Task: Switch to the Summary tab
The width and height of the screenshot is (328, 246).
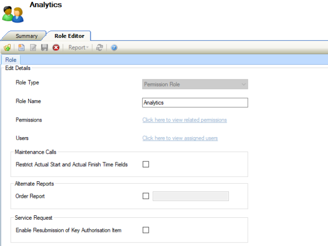Action: (26, 36)
